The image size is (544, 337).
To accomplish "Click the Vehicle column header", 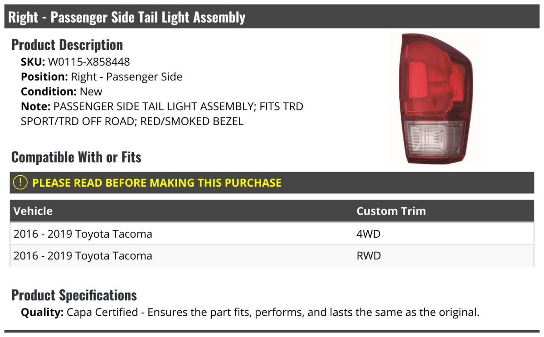I will click(33, 211).
